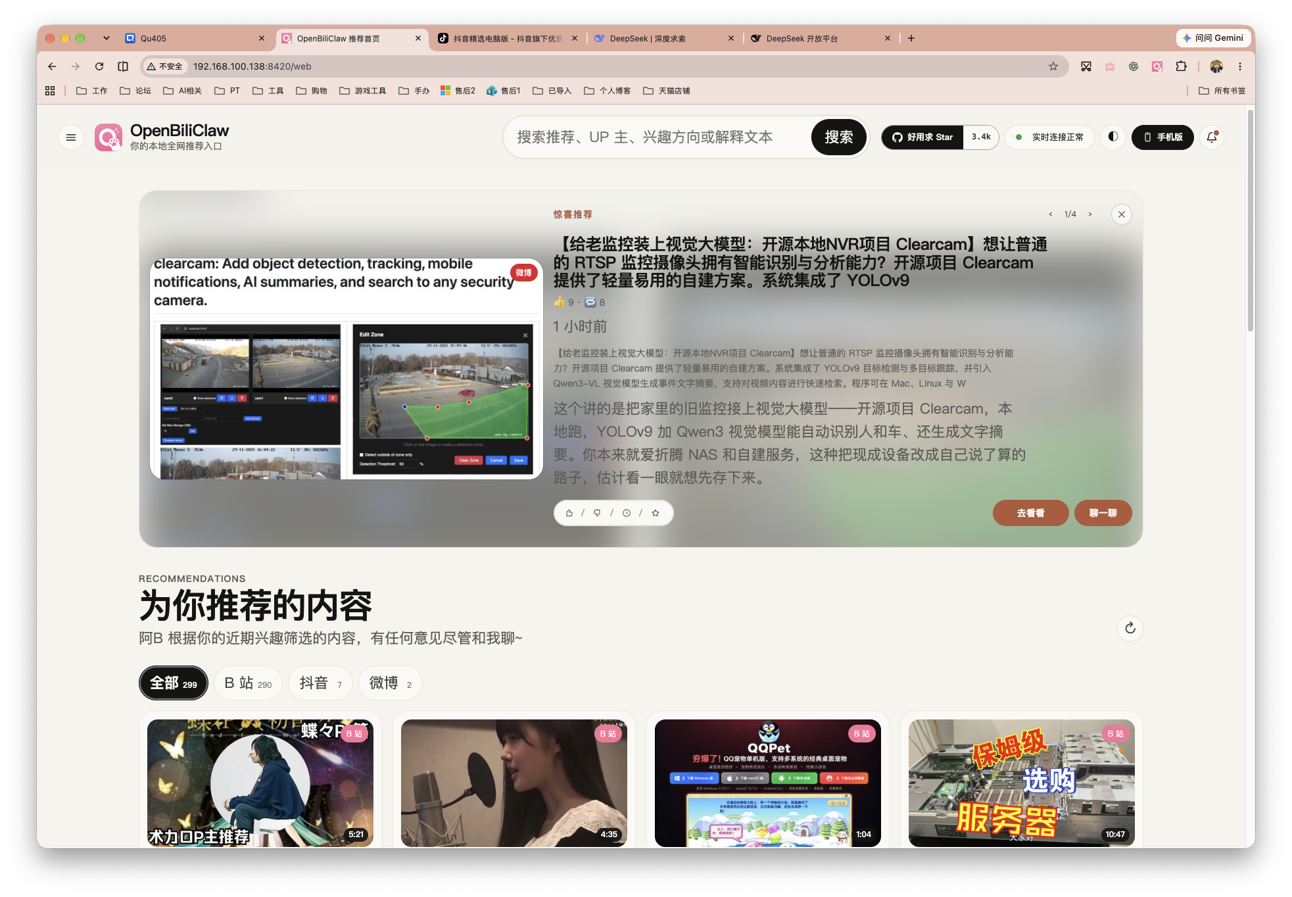Open the QQPet video thumbnail
This screenshot has width=1292, height=897.
pos(767,783)
